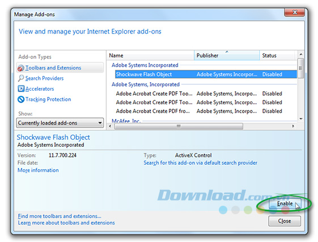Select Toolbars and Extensions add-on type
This screenshot has height=242, width=318.
pyautogui.click(x=60, y=68)
